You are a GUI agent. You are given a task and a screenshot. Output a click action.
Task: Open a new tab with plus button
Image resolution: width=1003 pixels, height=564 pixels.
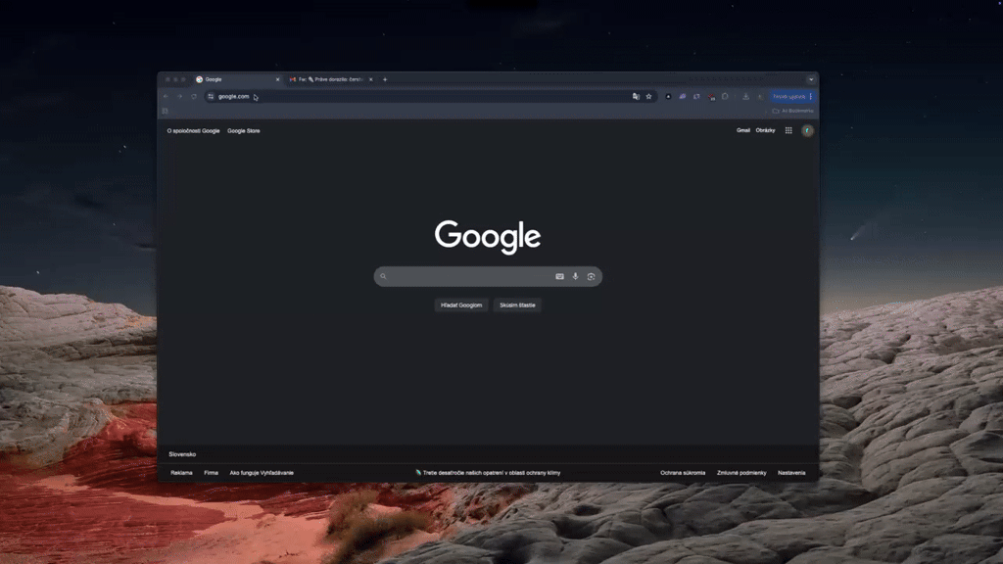click(385, 79)
